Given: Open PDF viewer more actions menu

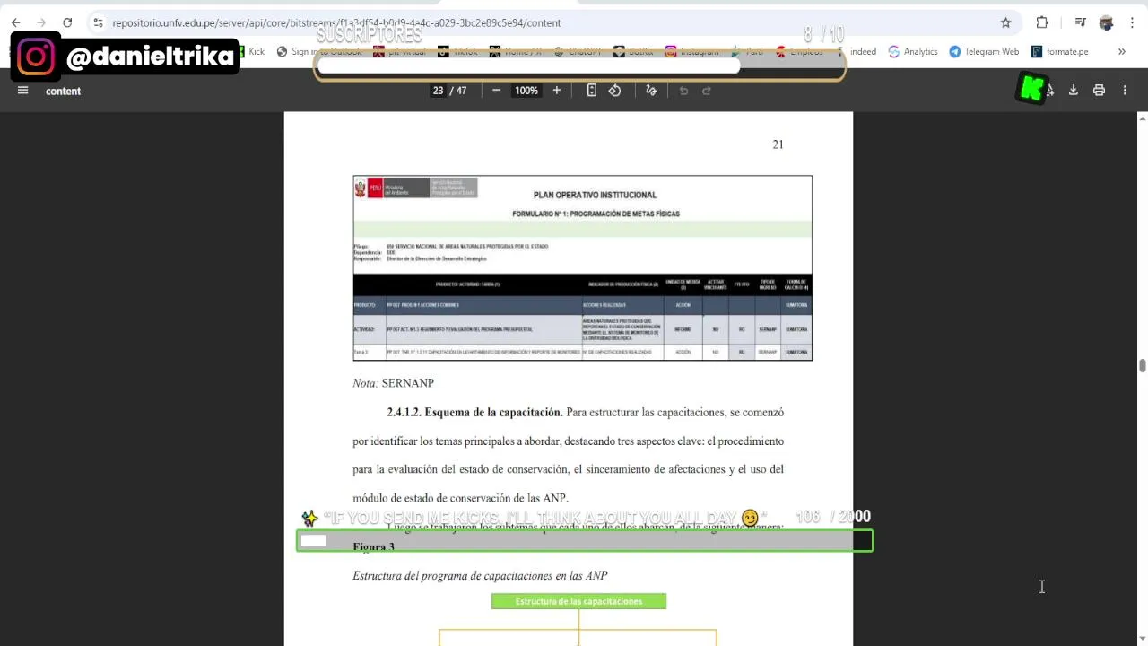Looking at the screenshot, I should [x=1125, y=91].
